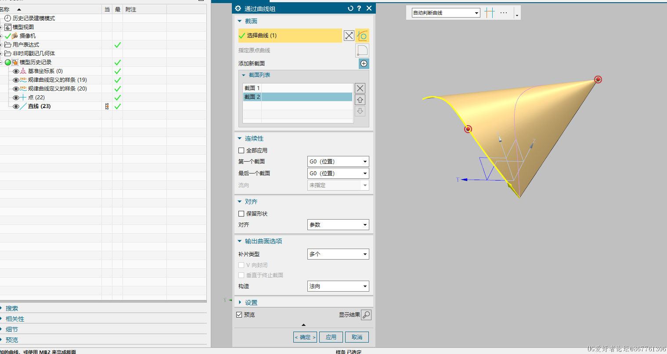667x354 pixels.
Task: Click the green status ball of 模型历史记录
Action: coord(8,62)
